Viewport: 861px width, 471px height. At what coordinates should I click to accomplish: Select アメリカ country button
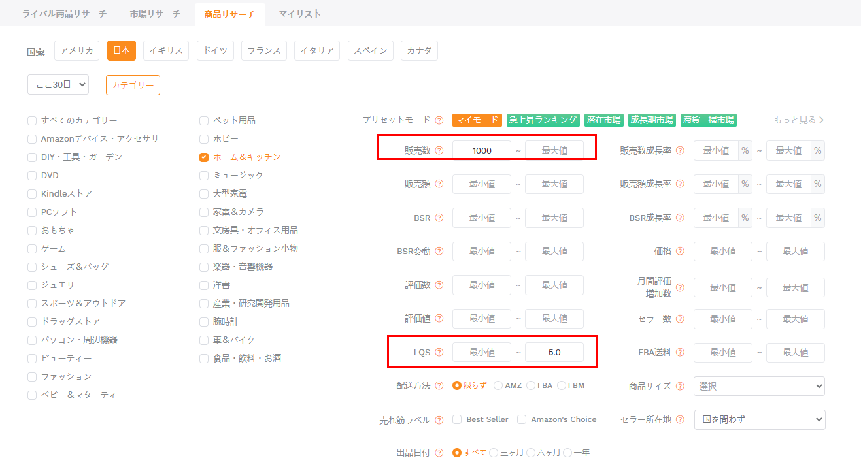76,51
